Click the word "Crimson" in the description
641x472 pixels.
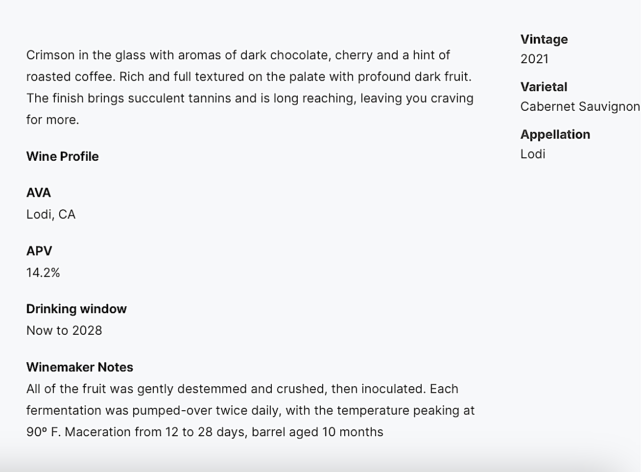pos(50,55)
